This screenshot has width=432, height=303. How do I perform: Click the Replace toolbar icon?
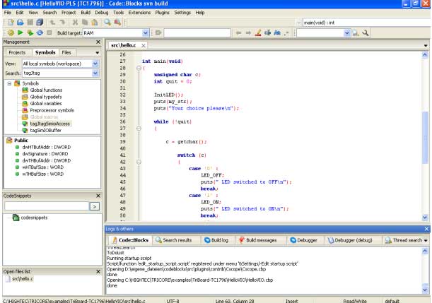tap(117, 23)
